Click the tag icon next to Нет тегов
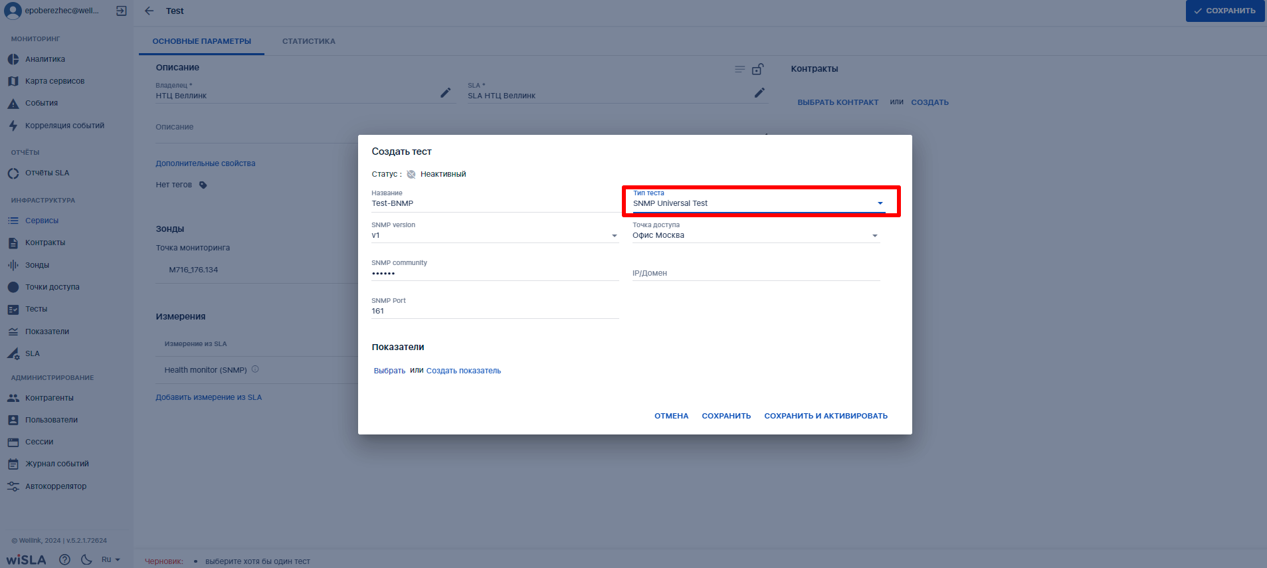This screenshot has width=1267, height=568. point(203,185)
